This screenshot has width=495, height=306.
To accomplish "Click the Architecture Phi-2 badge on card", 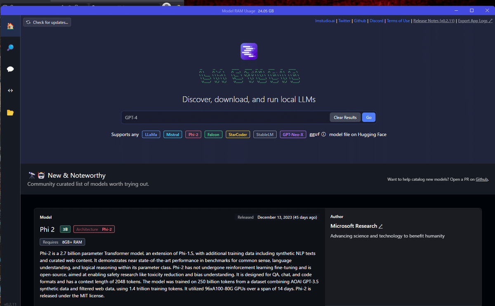I will click(x=94, y=229).
